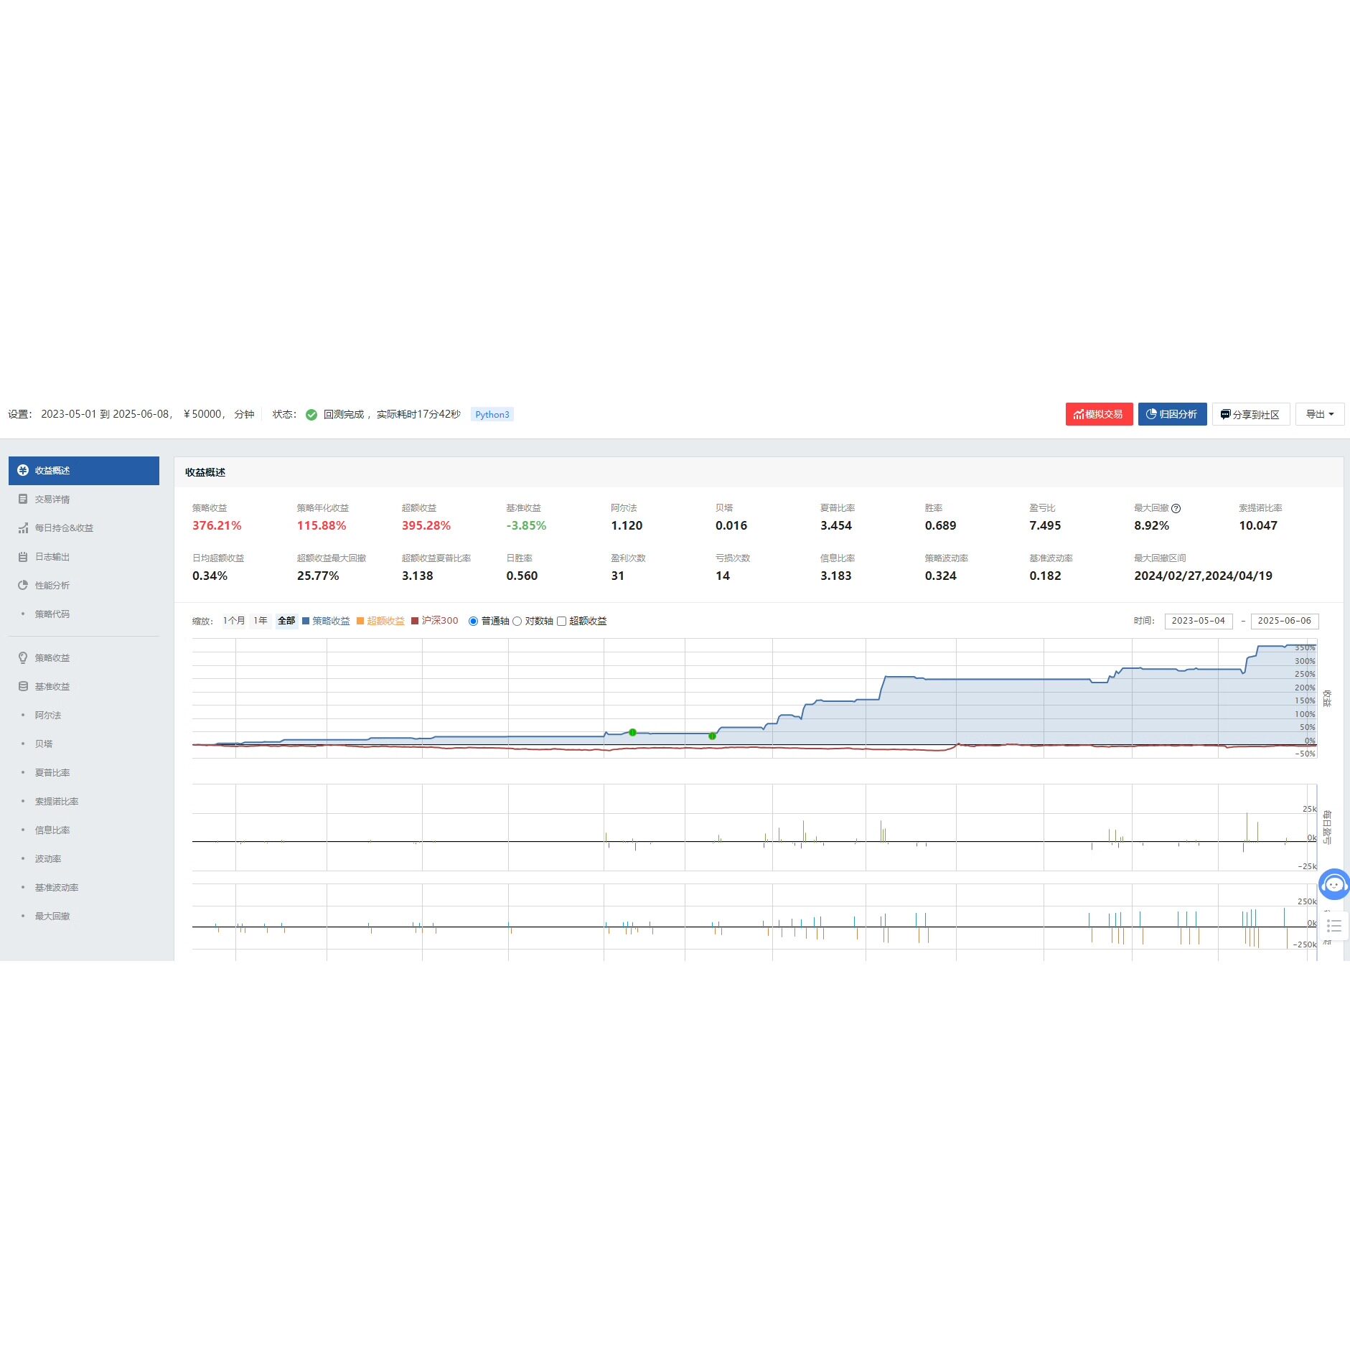Click the 夏普比率 value 3.454

pos(836,526)
